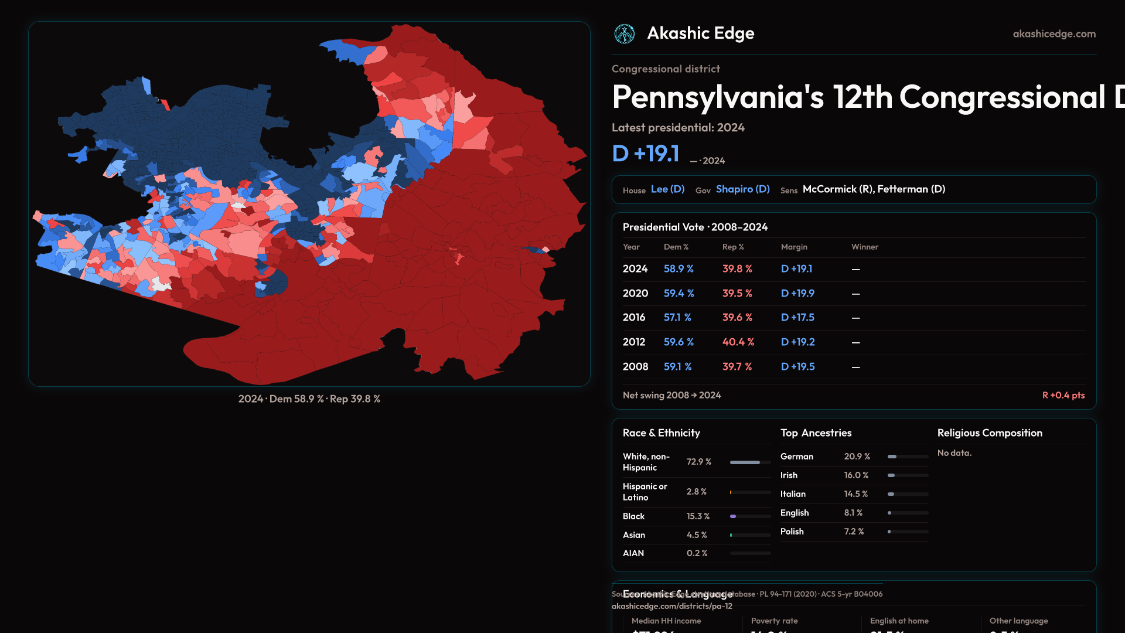Open akashicedge.com/districts/pa-12 footer link
The image size is (1125, 633).
point(671,607)
